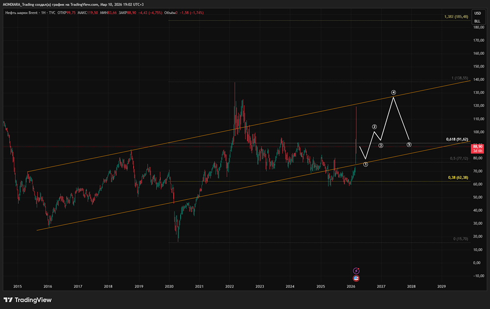Click the 2022 label on time axis
Screen dimensions: 490x309
(x=230, y=286)
